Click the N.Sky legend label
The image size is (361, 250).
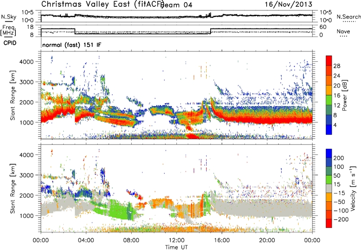pyautogui.click(x=9, y=17)
